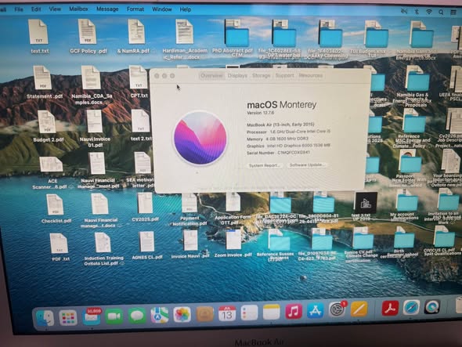This screenshot has height=347, width=462.
Task: Open the Message menu
Action: tap(107, 9)
